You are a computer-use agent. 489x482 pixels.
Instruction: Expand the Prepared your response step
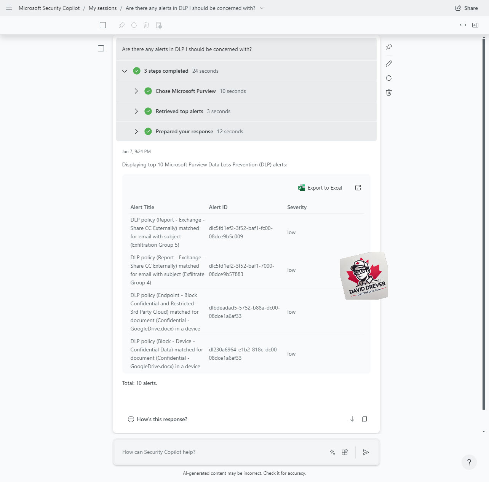point(136,131)
